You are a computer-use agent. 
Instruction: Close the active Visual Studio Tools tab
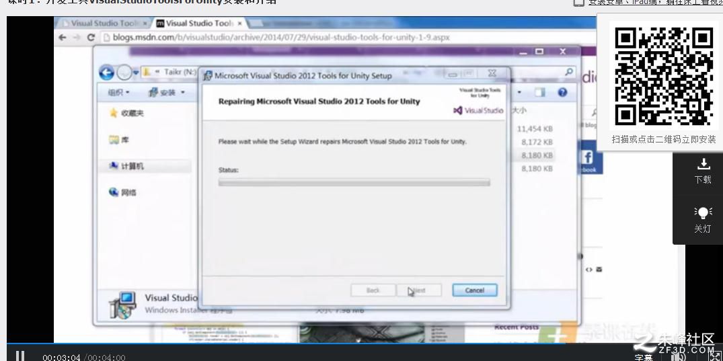pos(239,23)
